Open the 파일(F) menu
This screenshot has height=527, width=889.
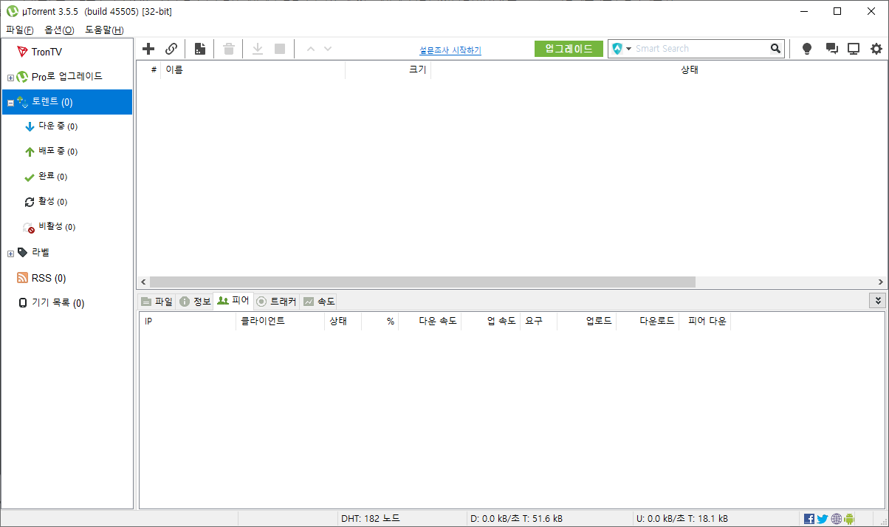coord(20,30)
